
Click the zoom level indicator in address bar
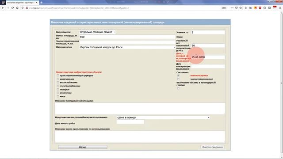click(x=224, y=8)
